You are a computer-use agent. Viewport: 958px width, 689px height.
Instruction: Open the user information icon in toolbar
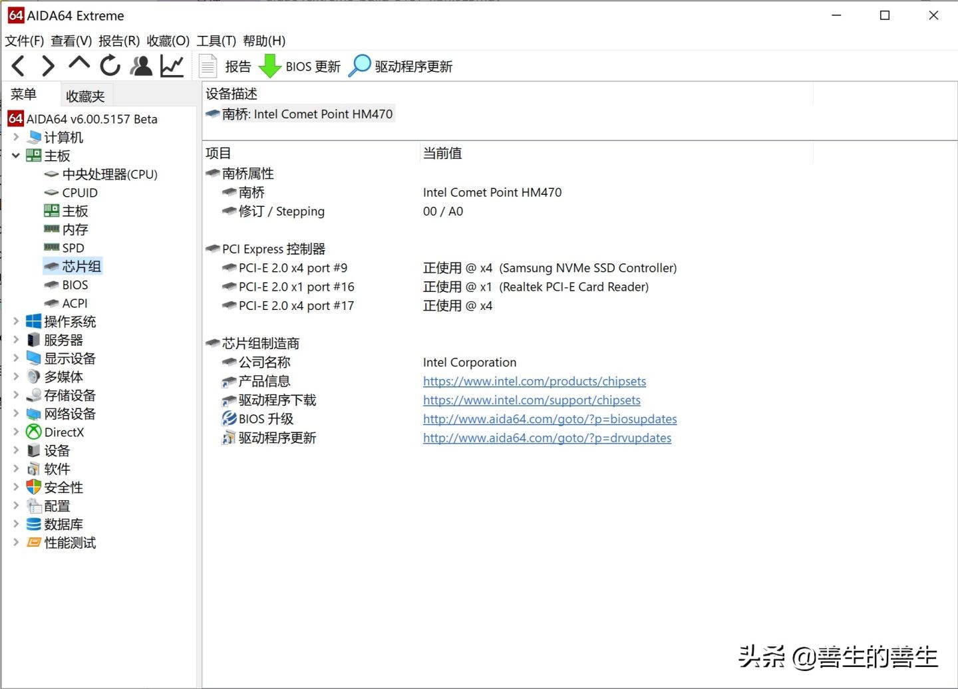coord(141,65)
